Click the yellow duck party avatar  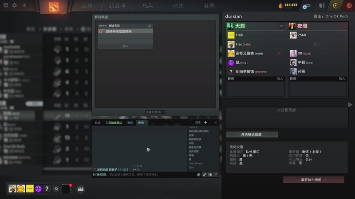point(21,189)
